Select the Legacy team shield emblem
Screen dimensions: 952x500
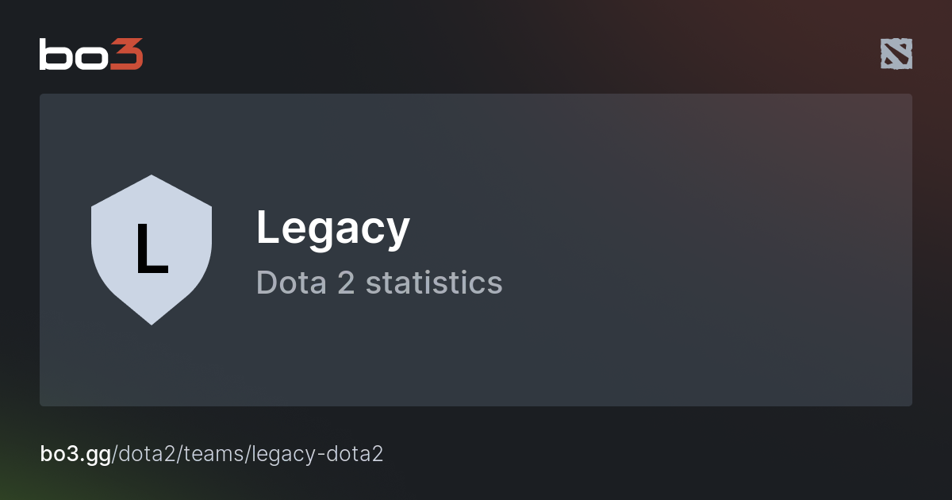click(151, 249)
